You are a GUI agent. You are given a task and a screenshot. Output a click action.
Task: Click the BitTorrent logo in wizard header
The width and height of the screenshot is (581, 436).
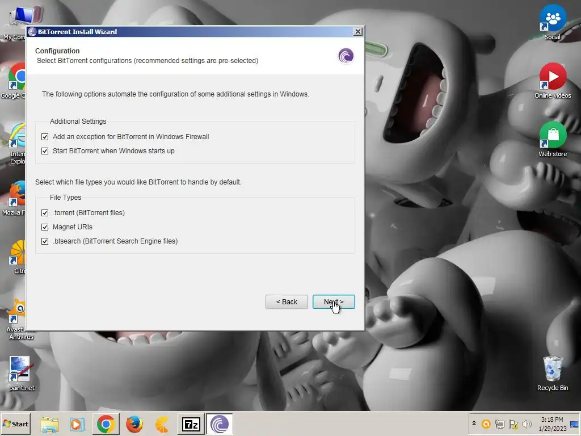pyautogui.click(x=346, y=56)
